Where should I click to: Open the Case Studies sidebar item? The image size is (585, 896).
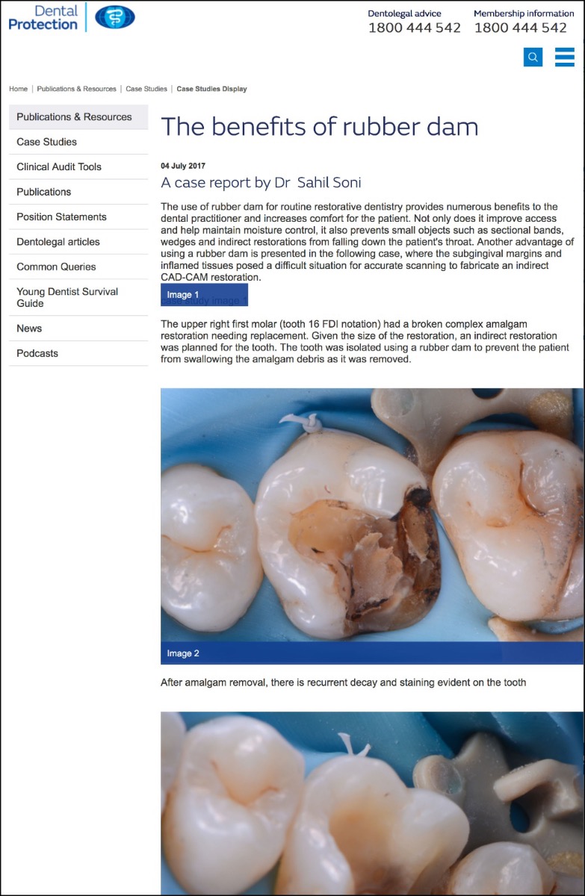[78, 142]
